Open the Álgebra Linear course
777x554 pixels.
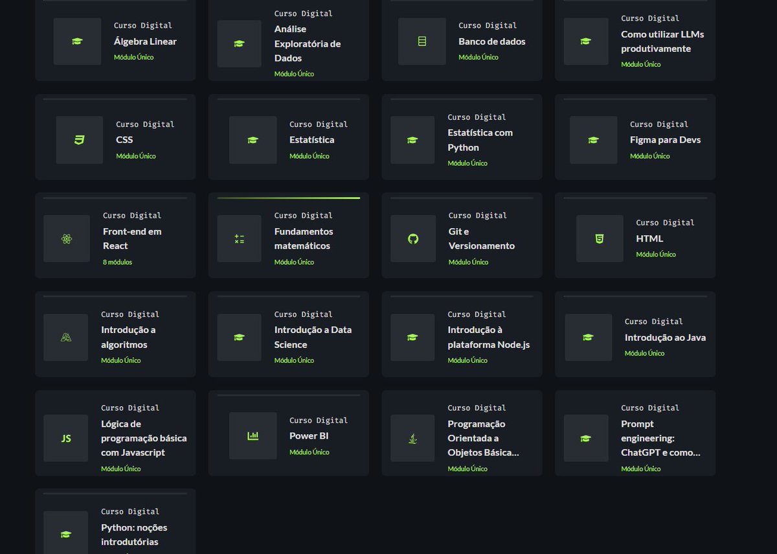(145, 41)
